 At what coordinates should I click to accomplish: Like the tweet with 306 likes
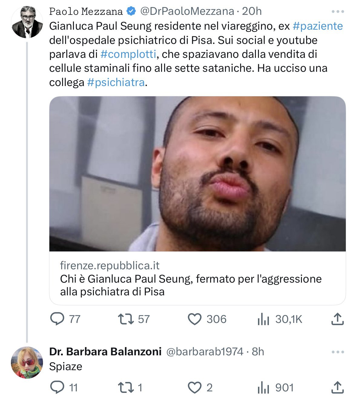click(x=195, y=319)
